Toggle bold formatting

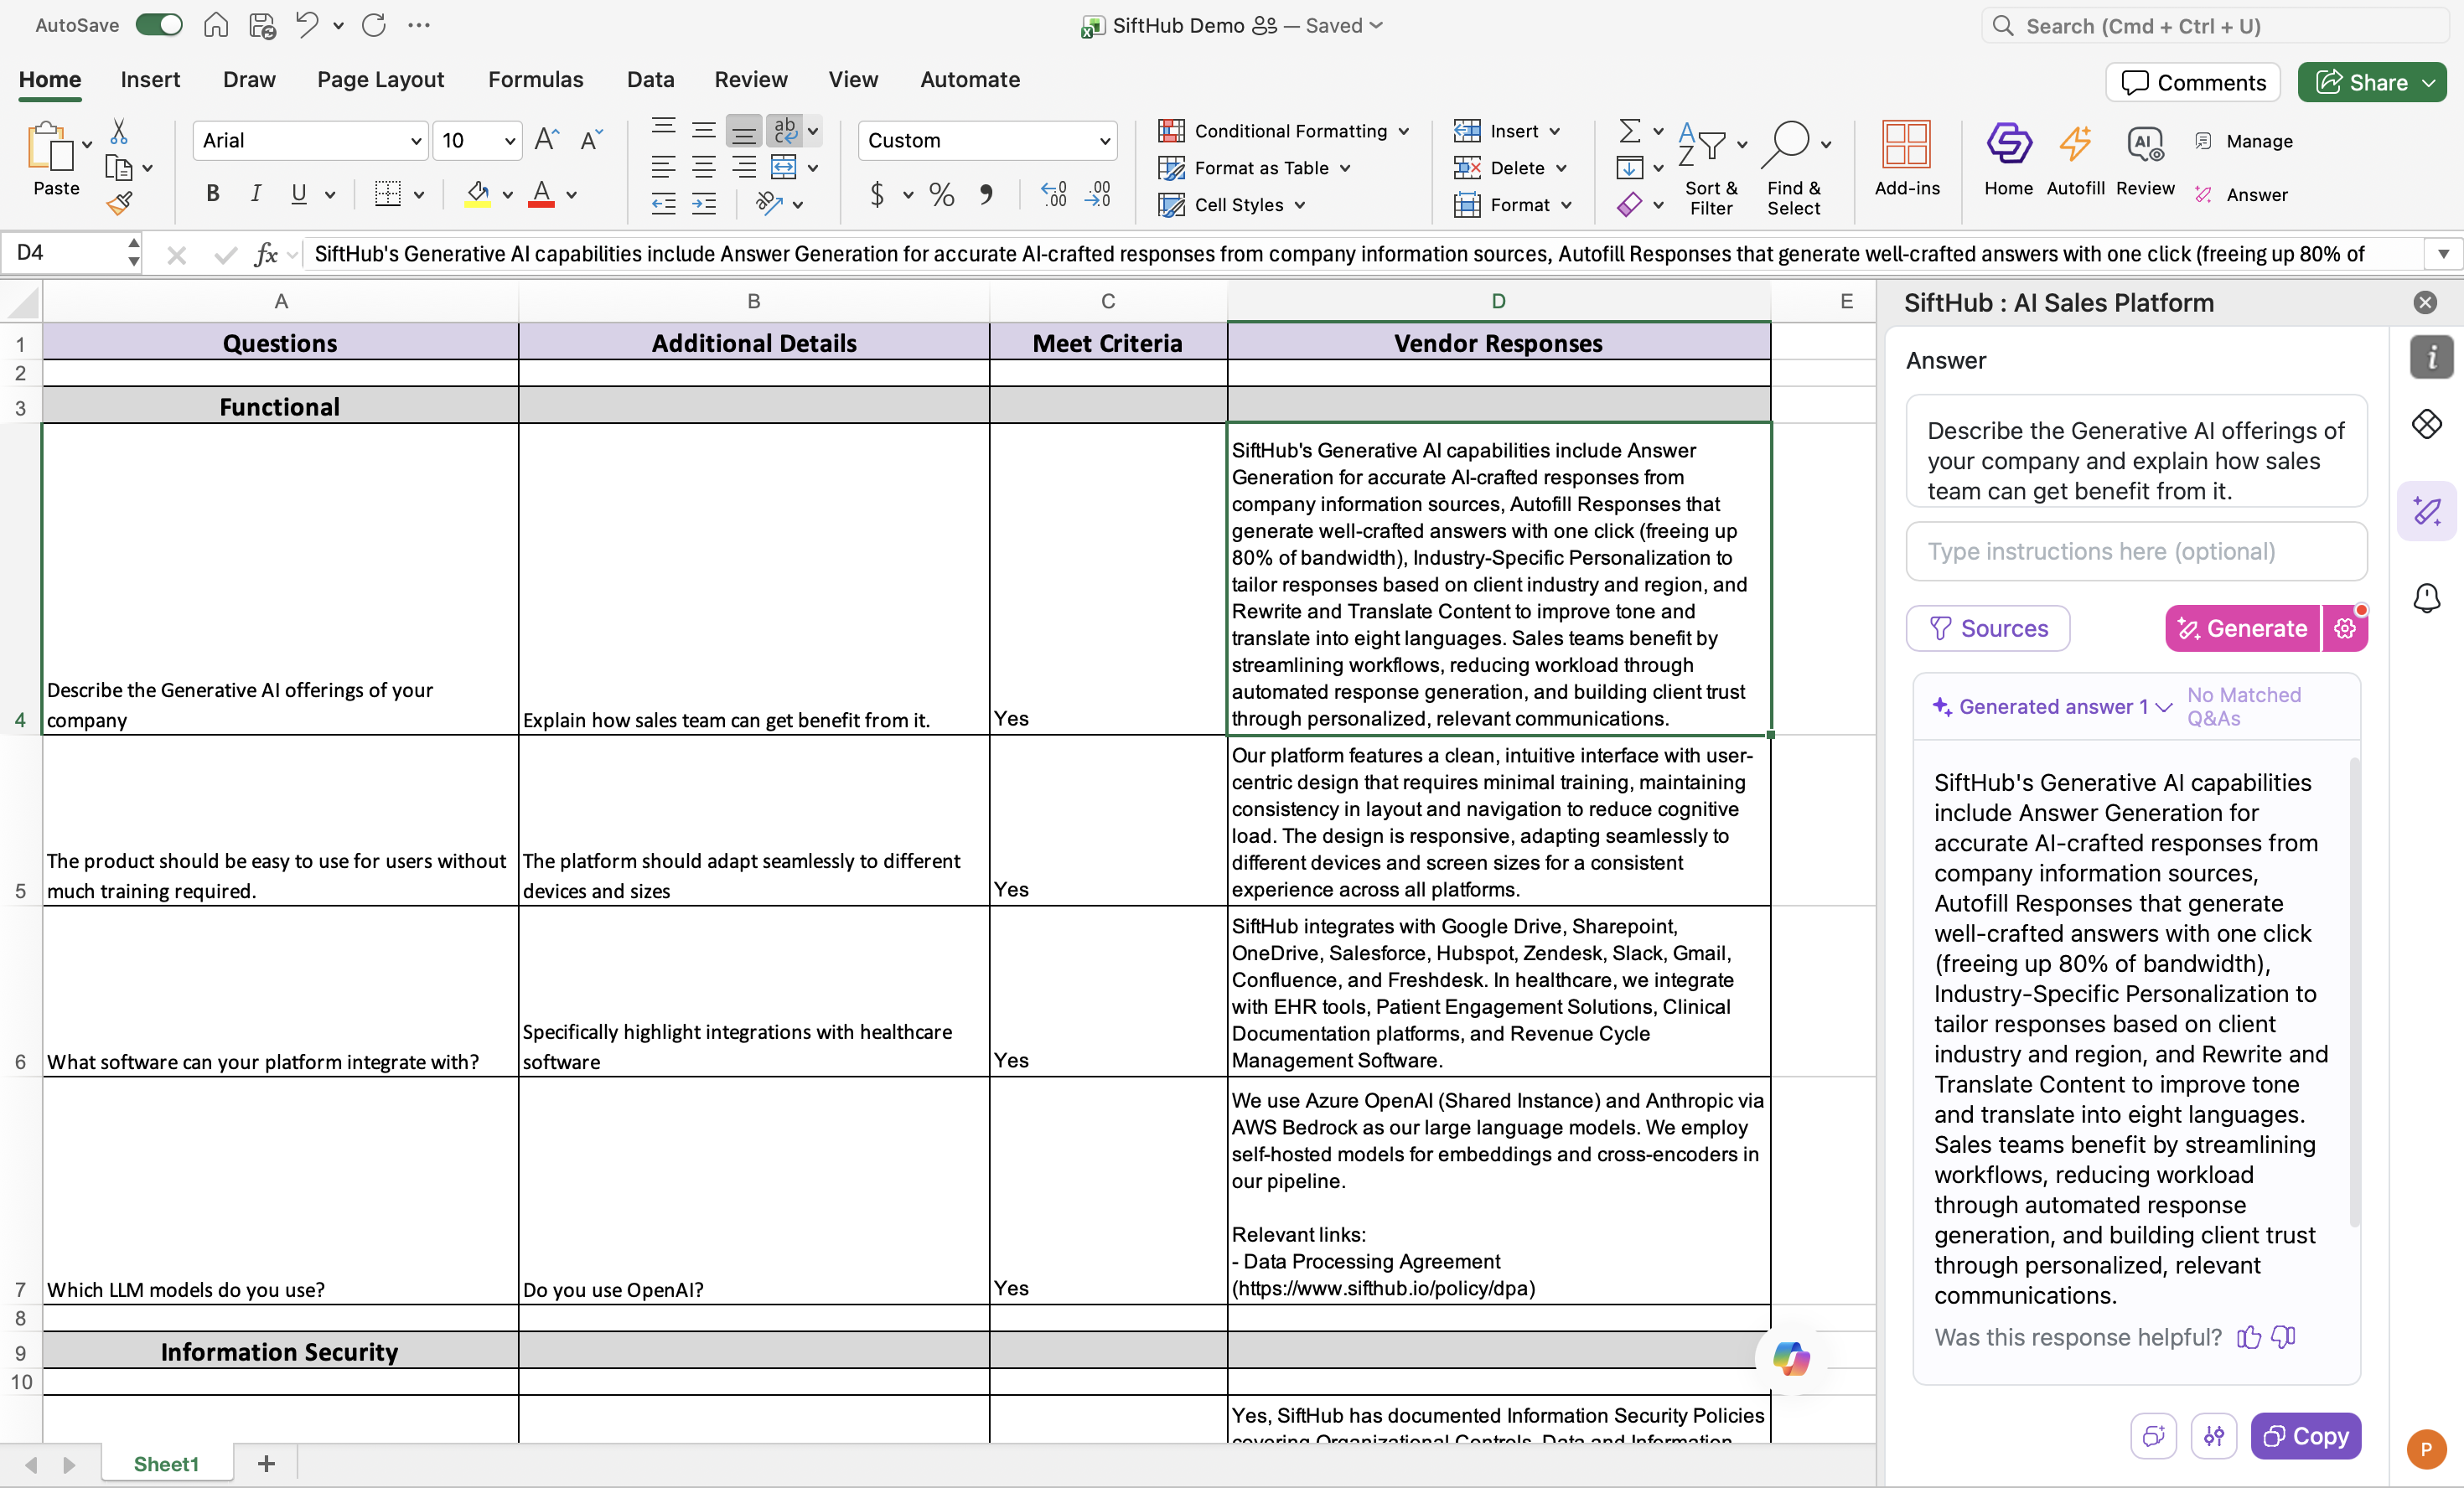(212, 194)
